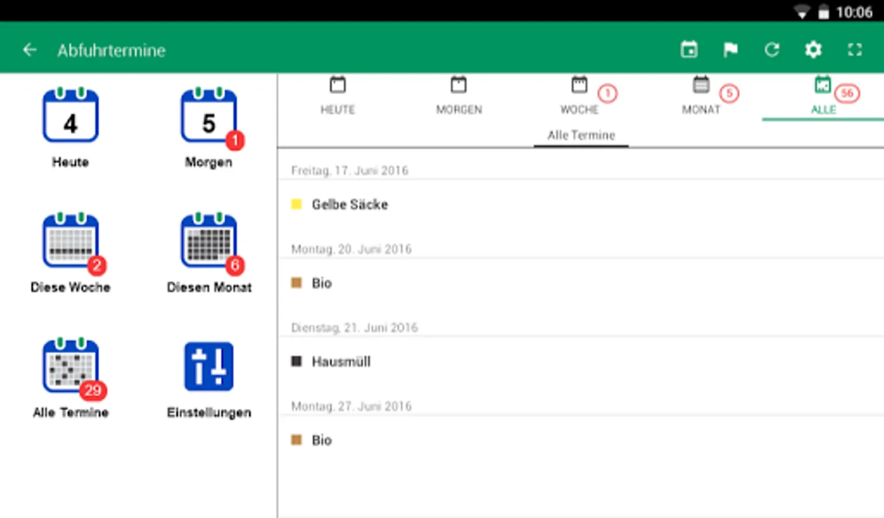Tap the flag icon in toolbar
884x518 pixels.
pyautogui.click(x=730, y=50)
